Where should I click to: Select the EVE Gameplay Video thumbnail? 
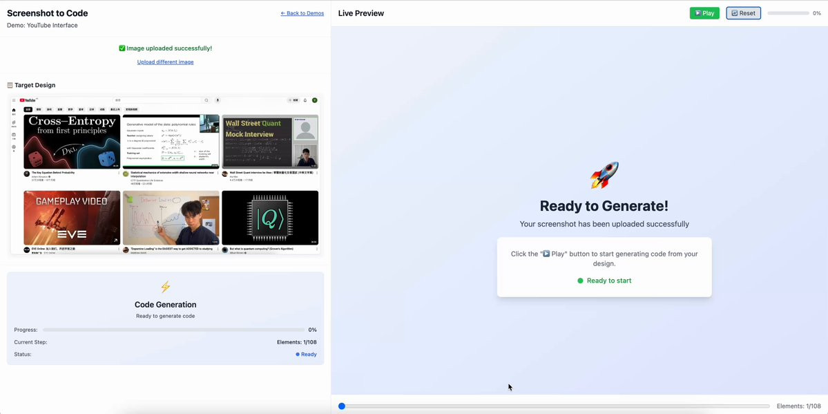72,218
